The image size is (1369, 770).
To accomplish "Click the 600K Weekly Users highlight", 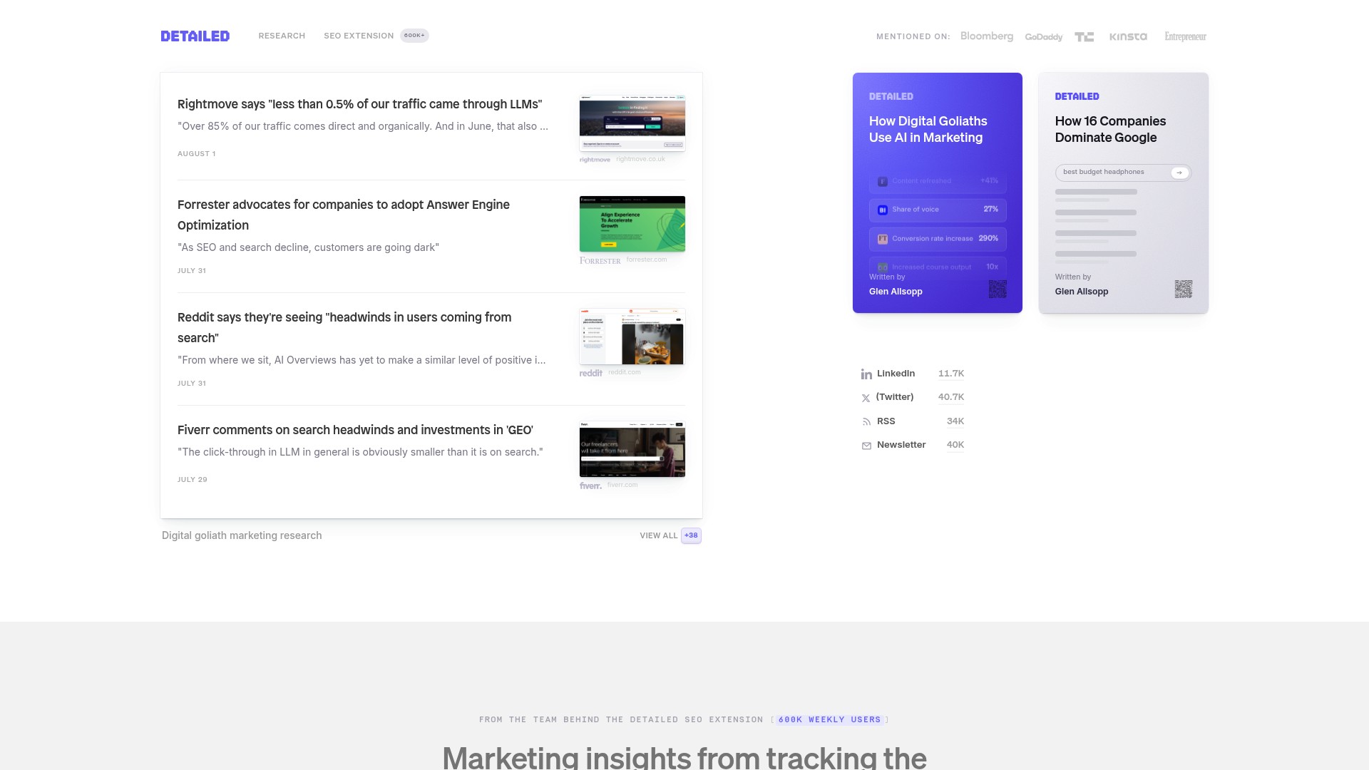I will click(829, 720).
